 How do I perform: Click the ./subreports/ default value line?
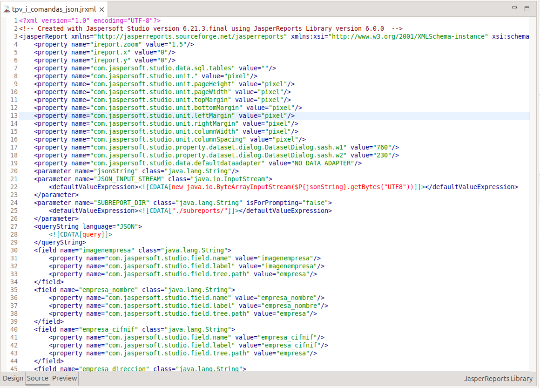(x=190, y=211)
